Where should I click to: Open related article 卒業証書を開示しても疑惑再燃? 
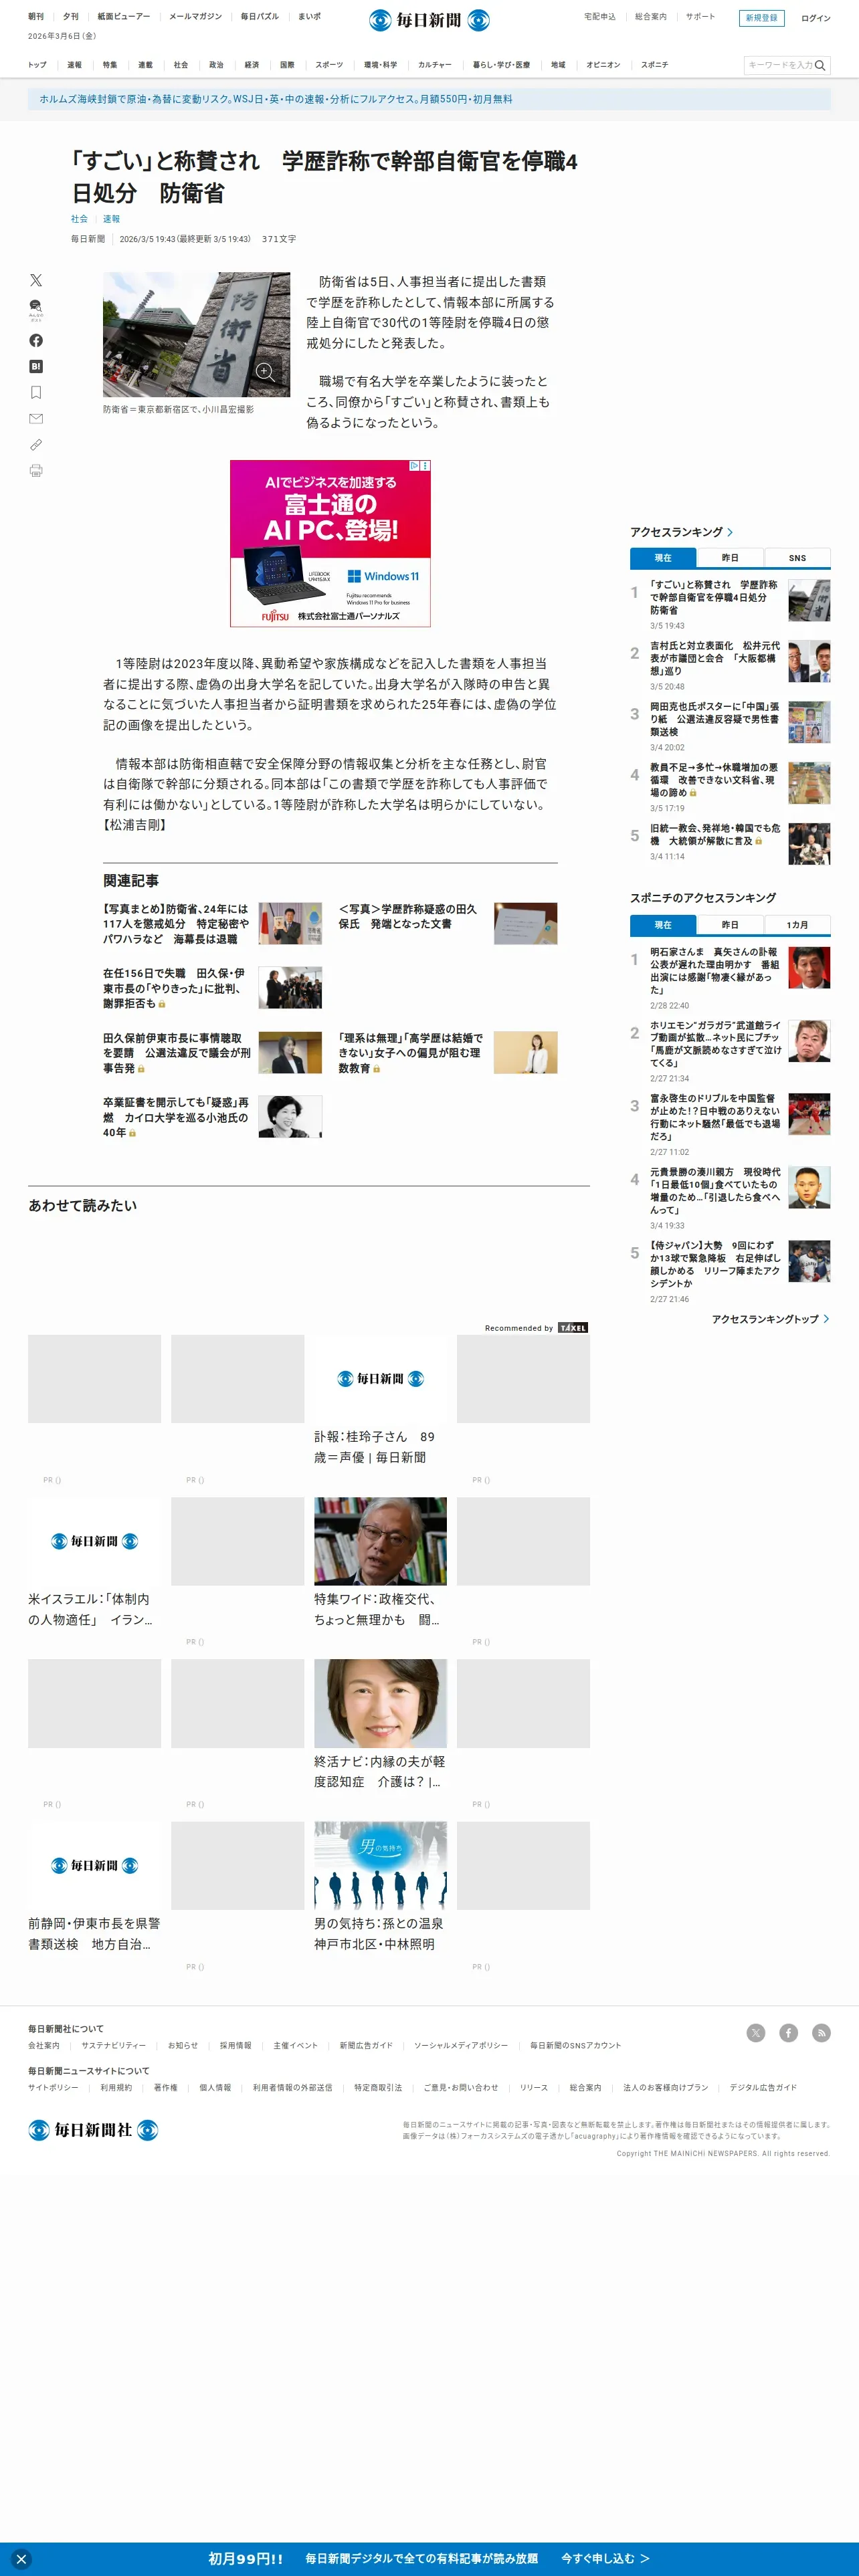(176, 1117)
